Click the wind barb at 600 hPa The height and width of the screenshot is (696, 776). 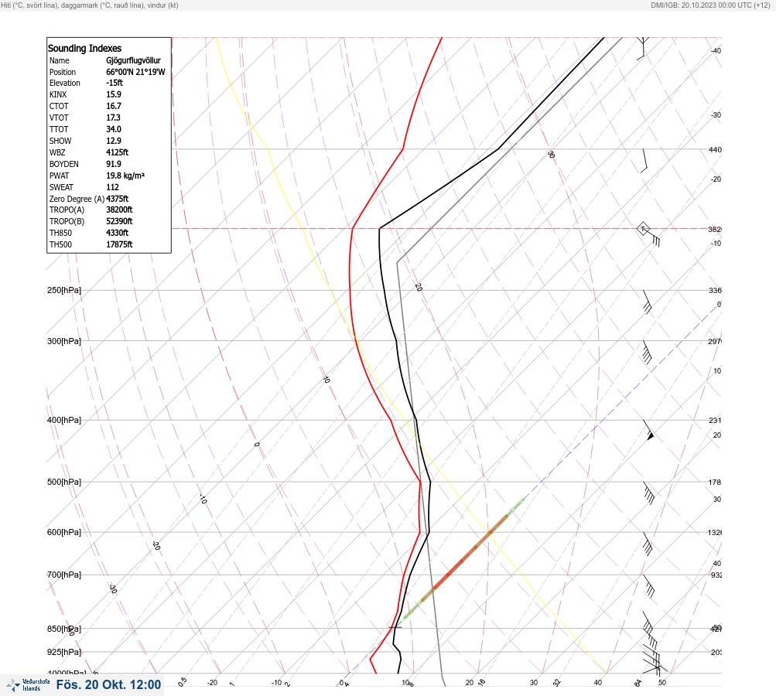point(648,543)
